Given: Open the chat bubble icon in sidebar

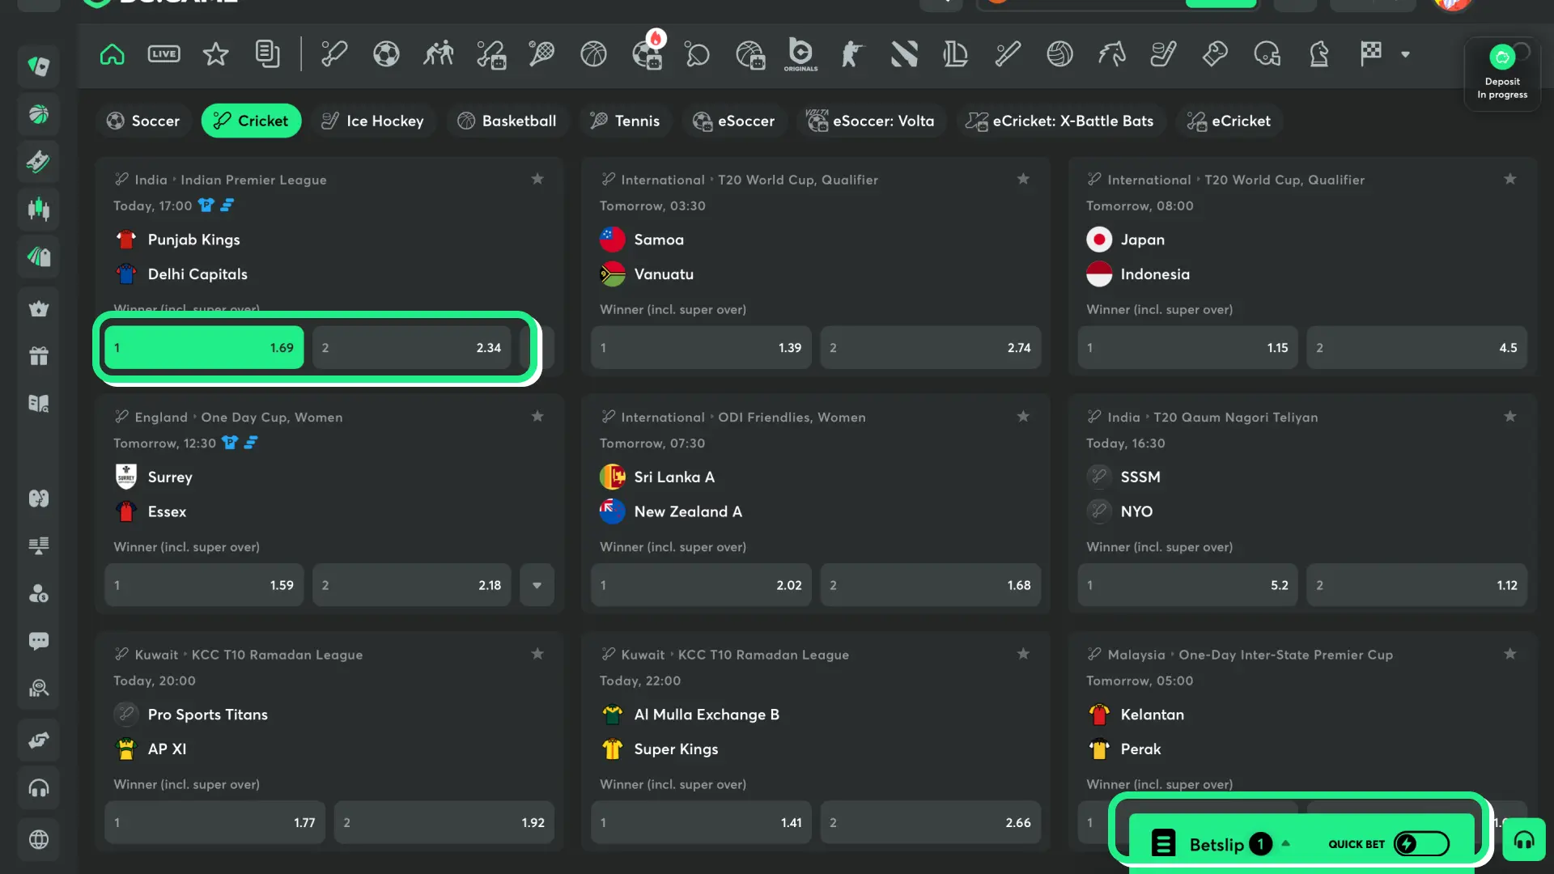Looking at the screenshot, I should (39, 641).
